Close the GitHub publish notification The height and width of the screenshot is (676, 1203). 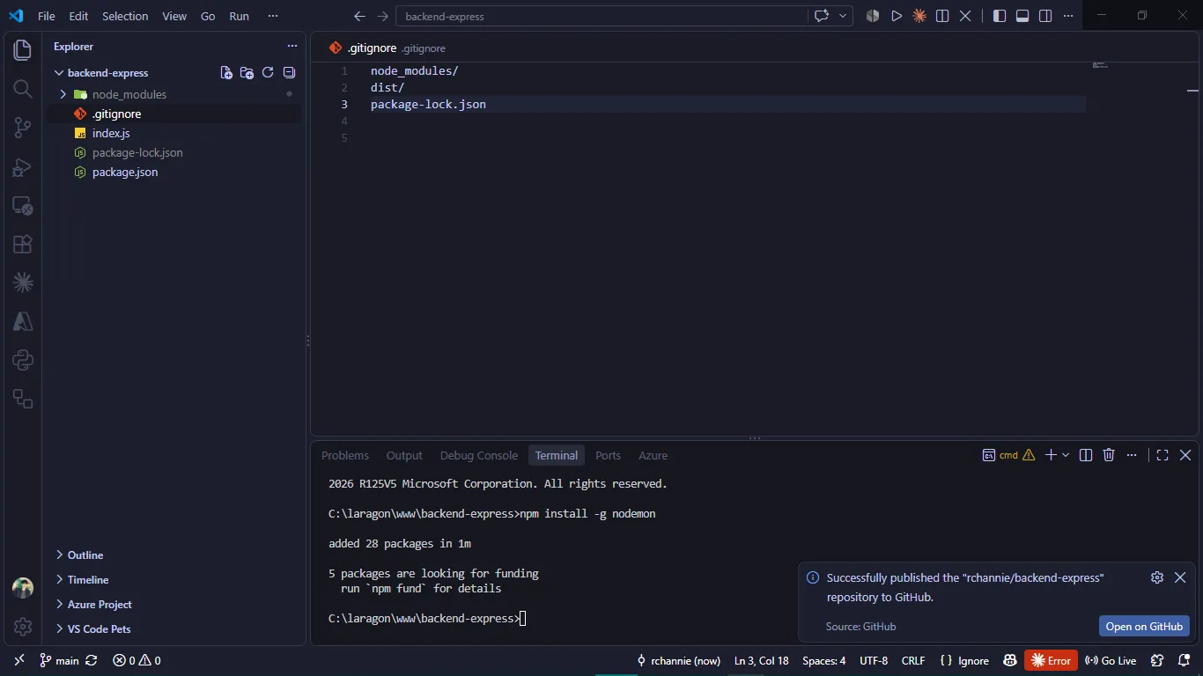coord(1180,577)
